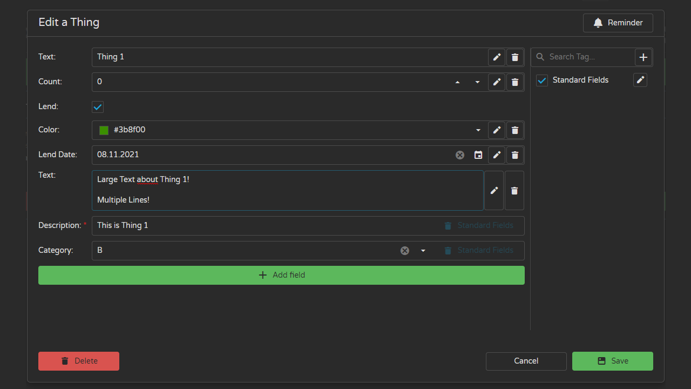Click the 'Lend:' label
This screenshot has width=691, height=389.
click(48, 106)
